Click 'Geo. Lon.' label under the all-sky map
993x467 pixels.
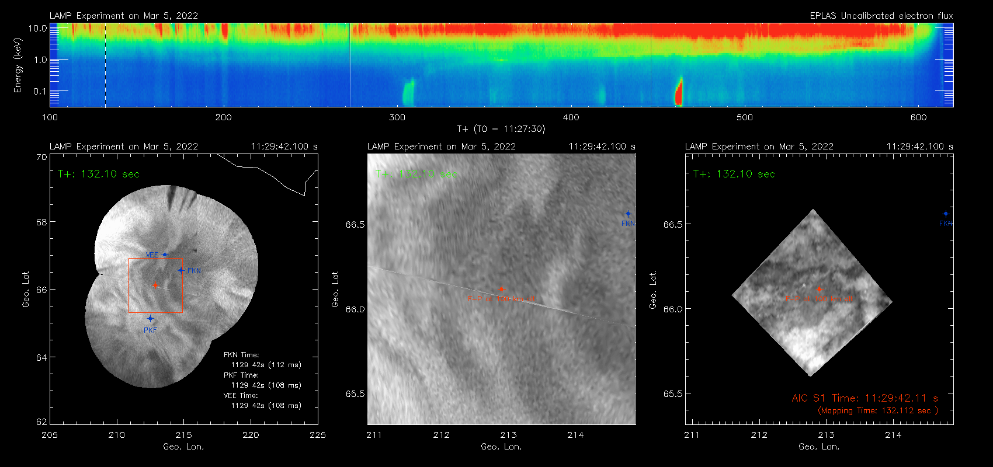(x=183, y=447)
